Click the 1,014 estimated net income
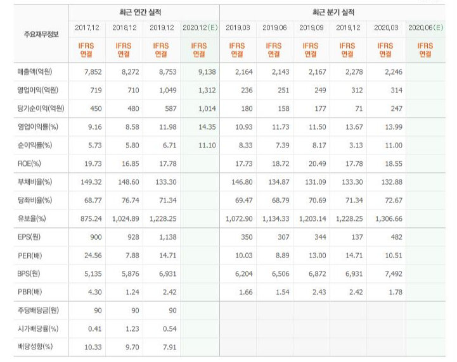 [x=207, y=109]
